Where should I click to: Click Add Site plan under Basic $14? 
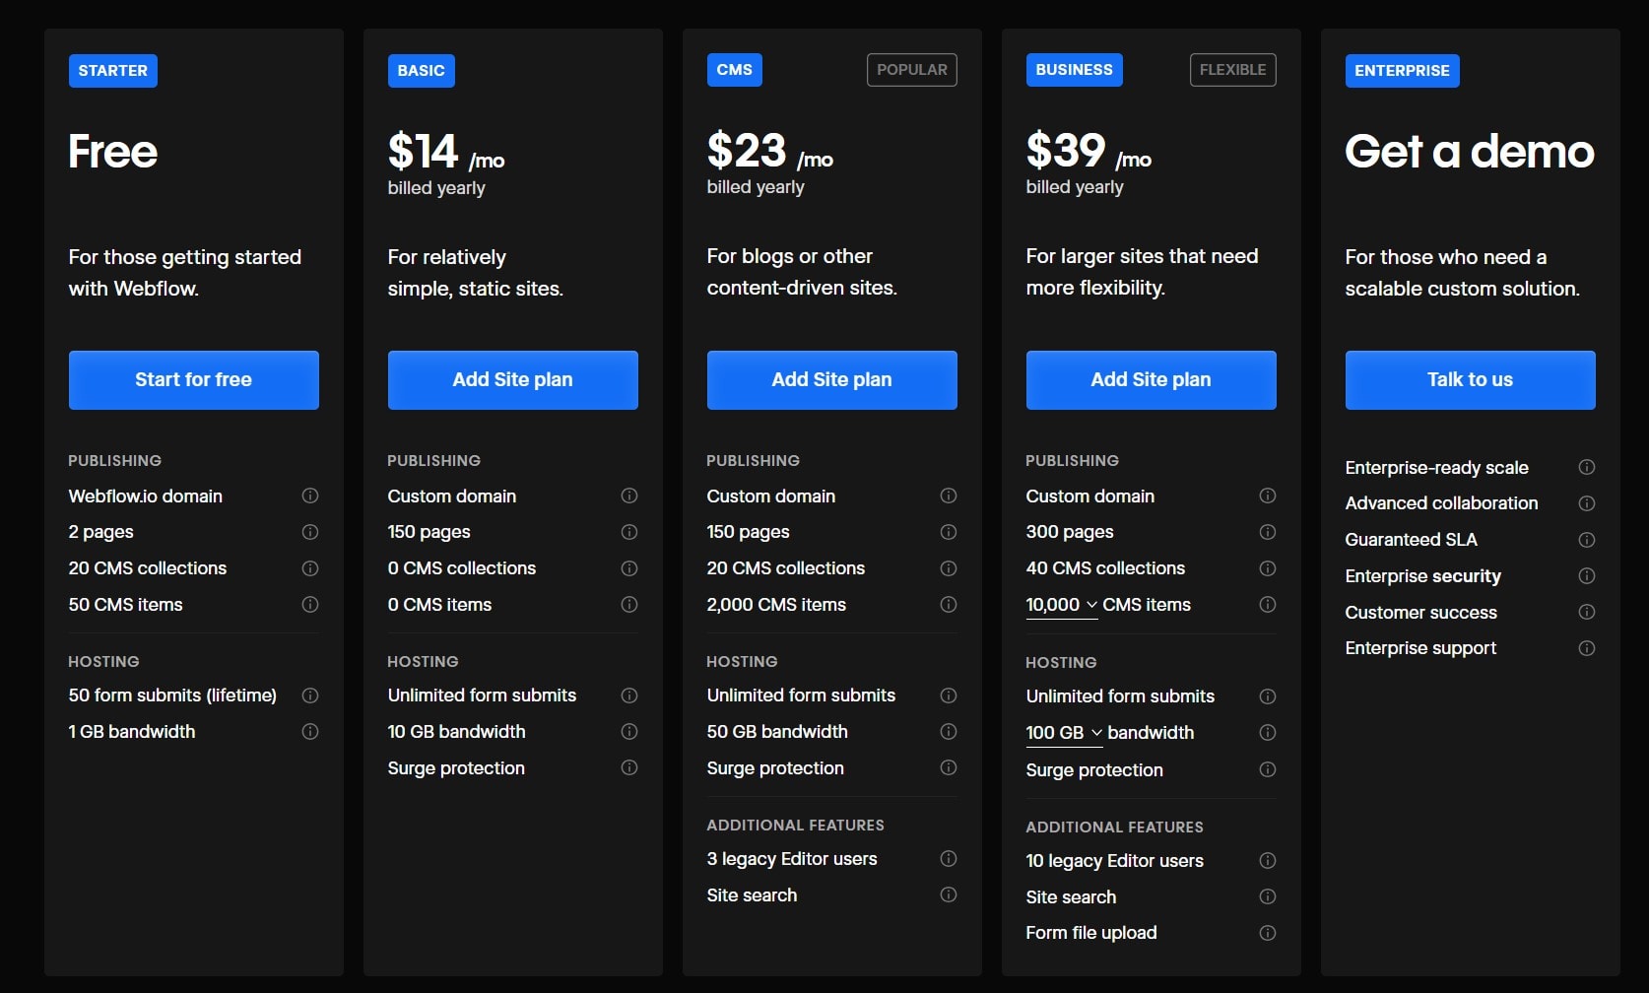pyautogui.click(x=513, y=380)
